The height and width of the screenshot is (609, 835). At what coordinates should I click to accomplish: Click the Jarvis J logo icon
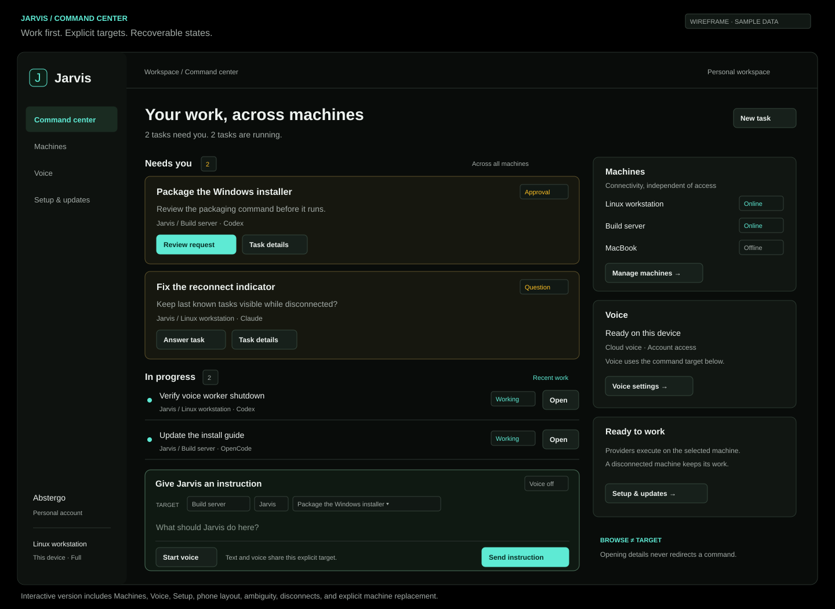click(38, 78)
